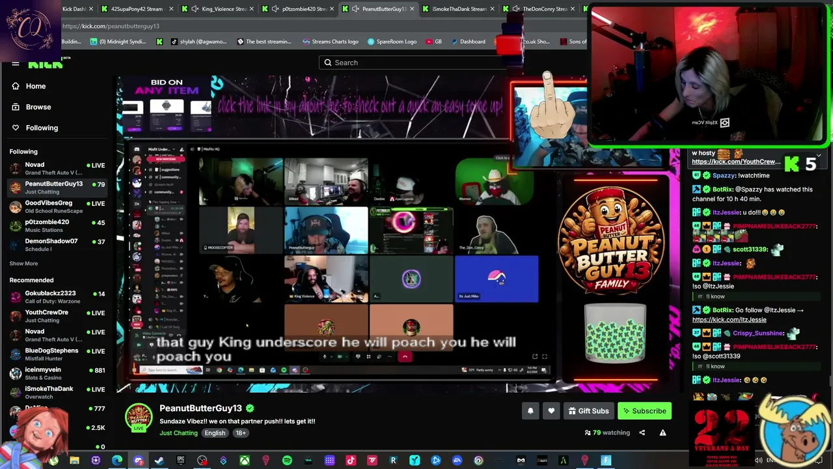Click Crispy_Sunshine username in chat

(759, 334)
